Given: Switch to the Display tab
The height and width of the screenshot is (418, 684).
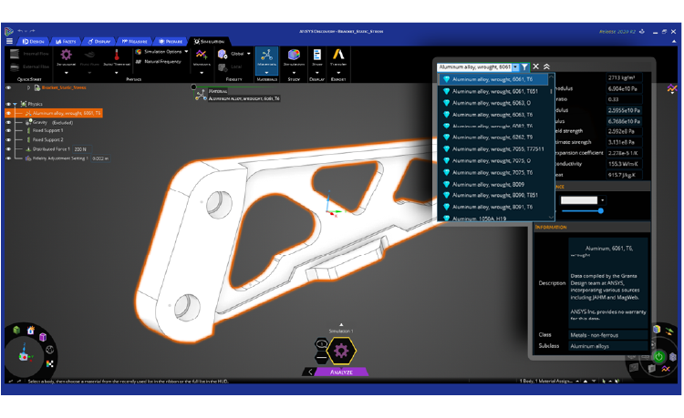Looking at the screenshot, I should coord(99,41).
